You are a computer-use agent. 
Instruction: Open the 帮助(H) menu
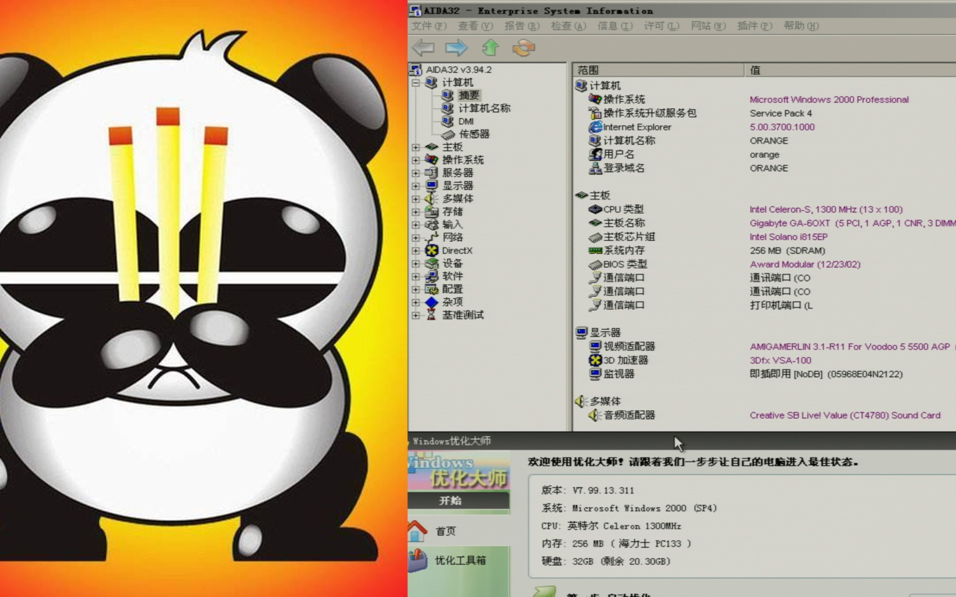[801, 26]
